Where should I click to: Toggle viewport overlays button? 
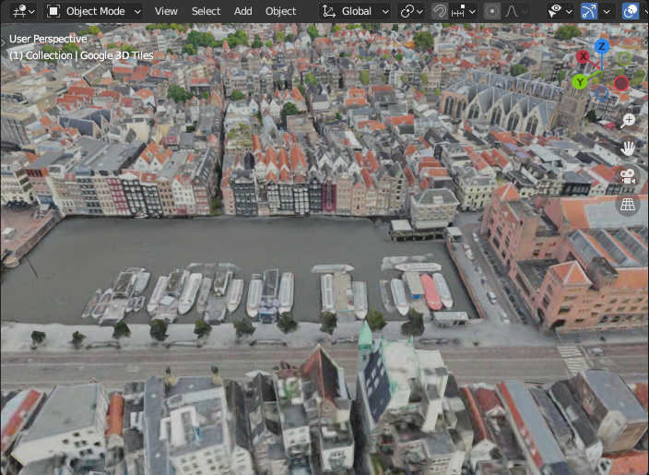point(630,11)
